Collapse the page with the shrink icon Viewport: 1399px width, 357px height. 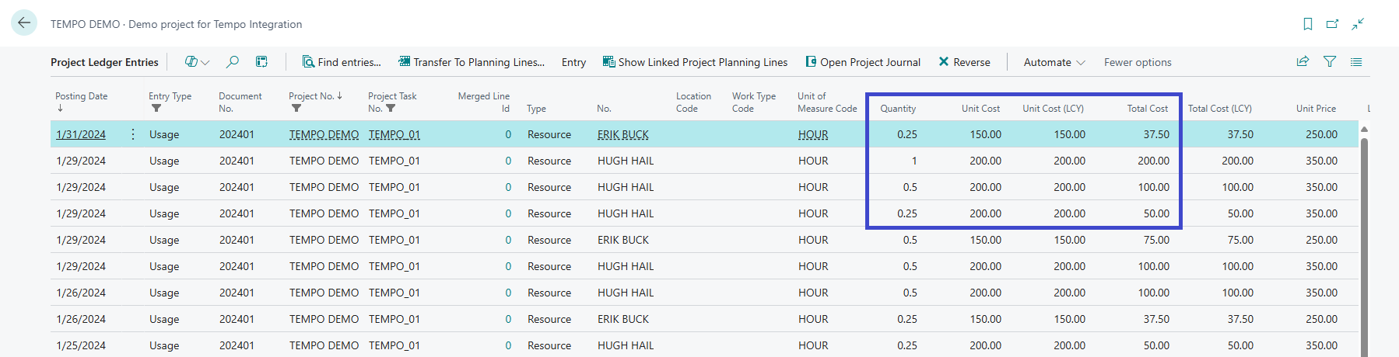pyautogui.click(x=1358, y=24)
